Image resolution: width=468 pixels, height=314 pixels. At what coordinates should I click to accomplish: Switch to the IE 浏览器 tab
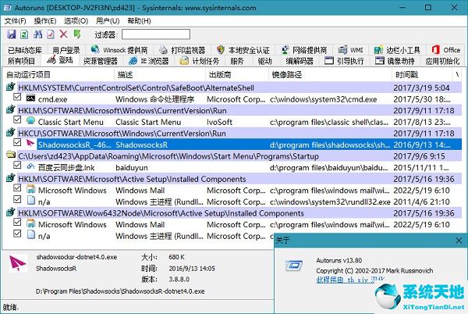click(149, 61)
